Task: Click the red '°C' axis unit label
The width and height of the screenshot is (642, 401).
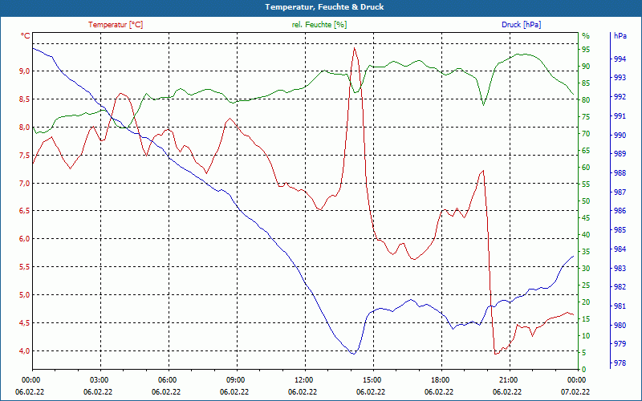Action: [26, 36]
